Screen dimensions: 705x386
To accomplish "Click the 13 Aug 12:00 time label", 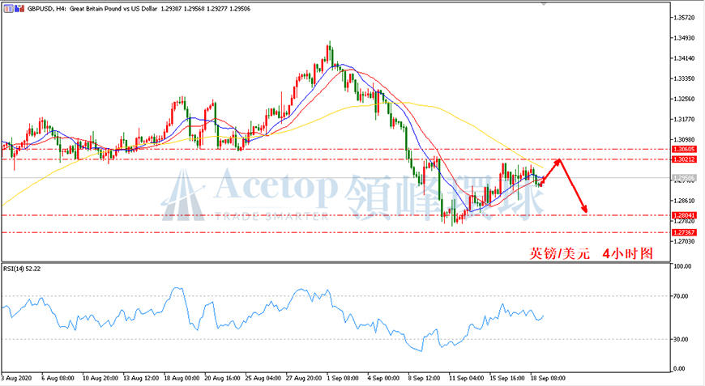I will pos(141,379).
